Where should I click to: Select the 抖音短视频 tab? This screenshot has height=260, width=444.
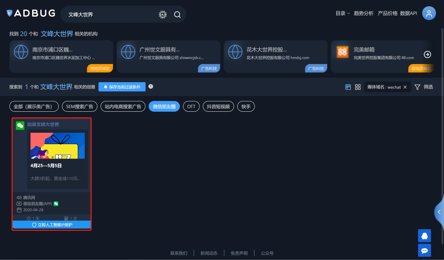coord(218,106)
